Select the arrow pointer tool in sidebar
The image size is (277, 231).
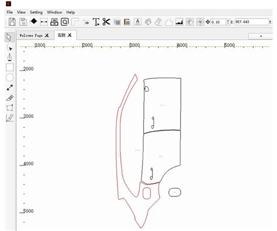click(9, 37)
